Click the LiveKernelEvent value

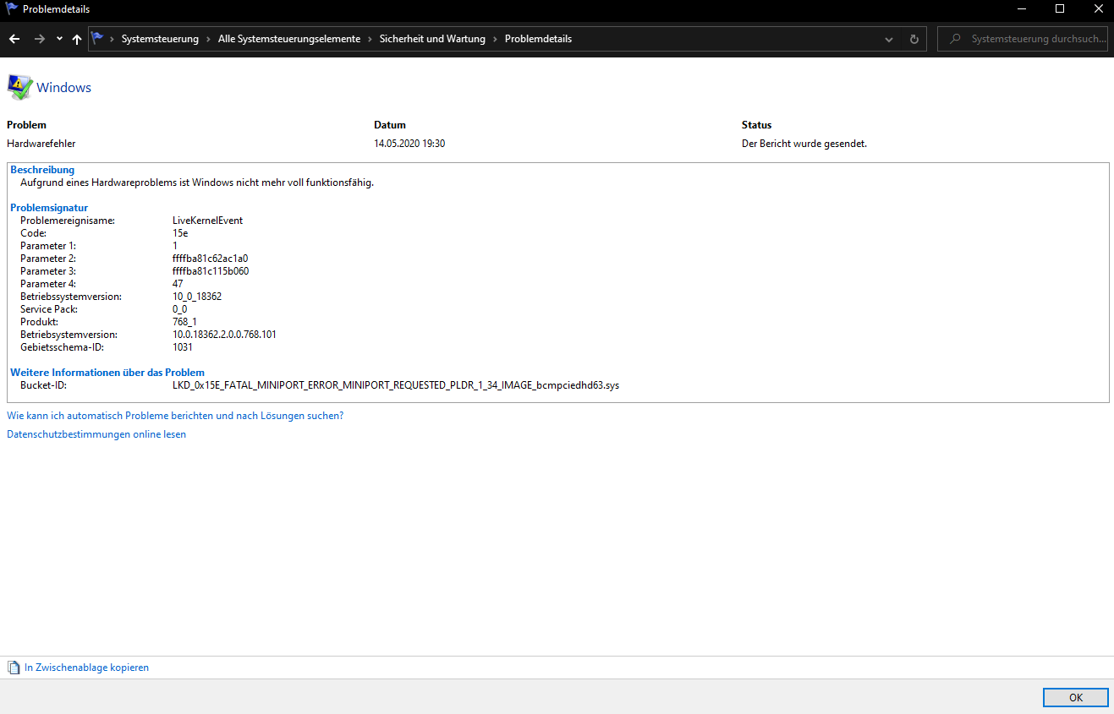207,221
